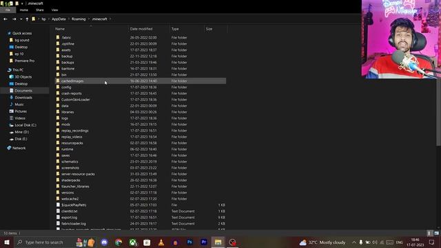Switch to large thumbnails view icon

[436, 233]
